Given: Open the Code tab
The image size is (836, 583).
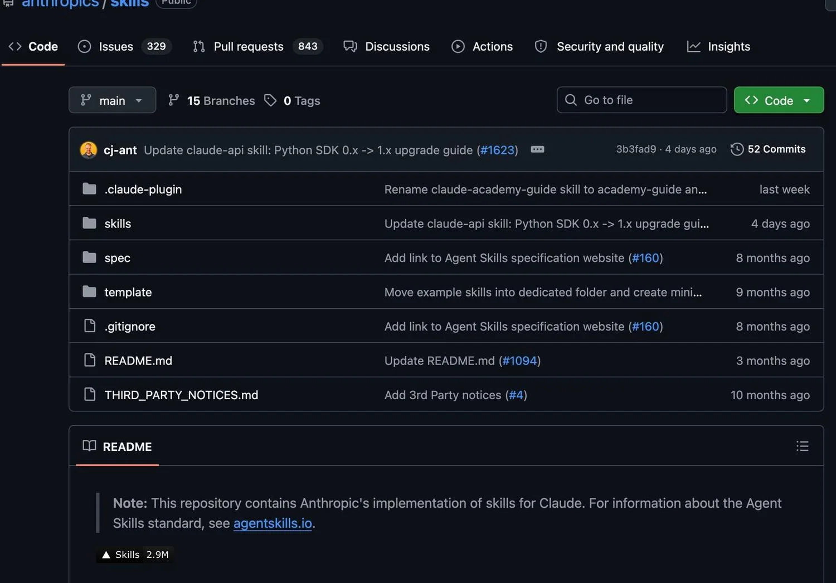Looking at the screenshot, I should point(33,46).
